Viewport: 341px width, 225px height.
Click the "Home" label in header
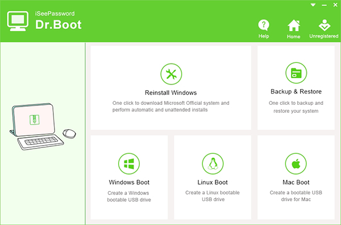[x=293, y=37]
